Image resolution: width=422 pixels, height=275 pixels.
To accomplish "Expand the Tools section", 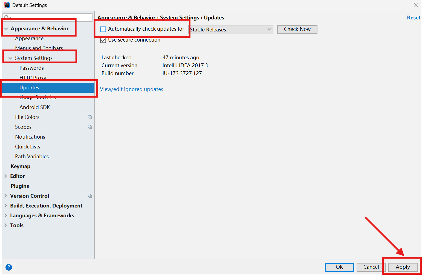I will point(6,225).
